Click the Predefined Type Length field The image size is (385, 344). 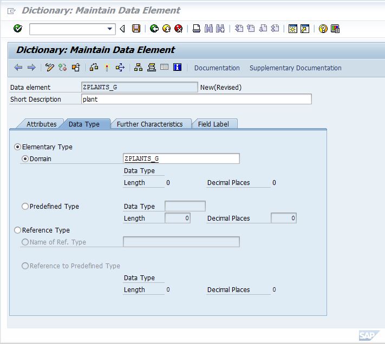[x=178, y=218]
